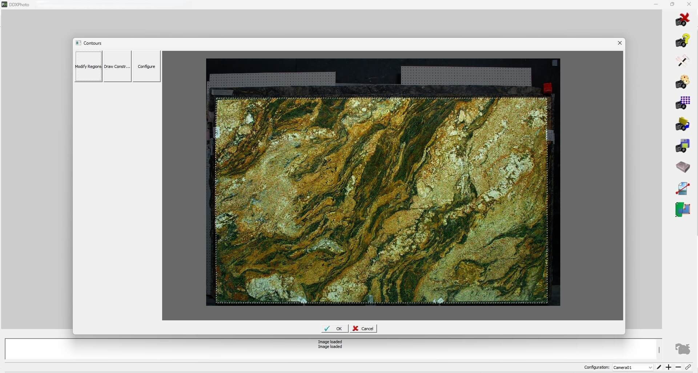
Task: Click the camera with yellow question mark icon
Action: [x=682, y=40]
